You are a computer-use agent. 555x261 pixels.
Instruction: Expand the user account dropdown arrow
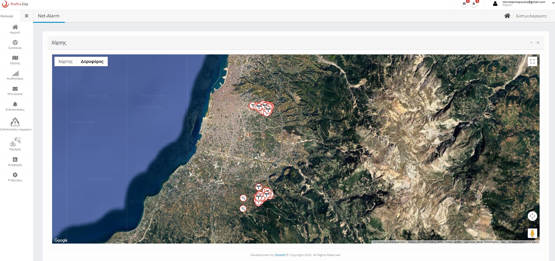click(553, 4)
